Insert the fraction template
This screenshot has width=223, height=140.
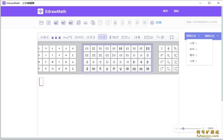[x=169, y=49]
